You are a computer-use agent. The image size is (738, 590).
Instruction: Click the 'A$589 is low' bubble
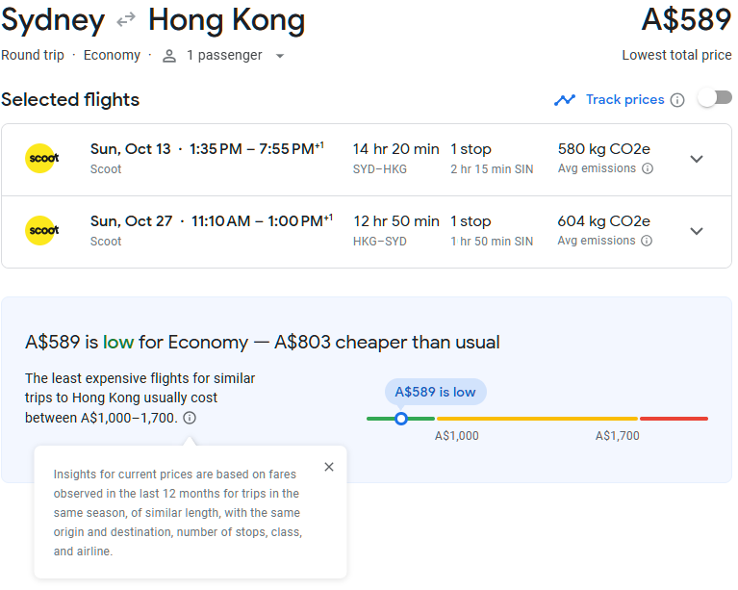click(435, 392)
